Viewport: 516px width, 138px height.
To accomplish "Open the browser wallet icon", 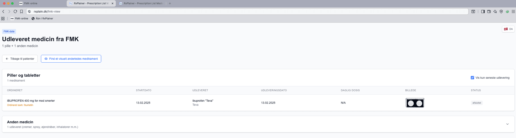I will pos(489,11).
